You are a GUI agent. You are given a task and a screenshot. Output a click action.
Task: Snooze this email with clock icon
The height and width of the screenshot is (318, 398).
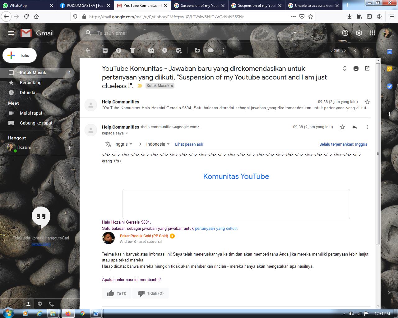pos(165,50)
